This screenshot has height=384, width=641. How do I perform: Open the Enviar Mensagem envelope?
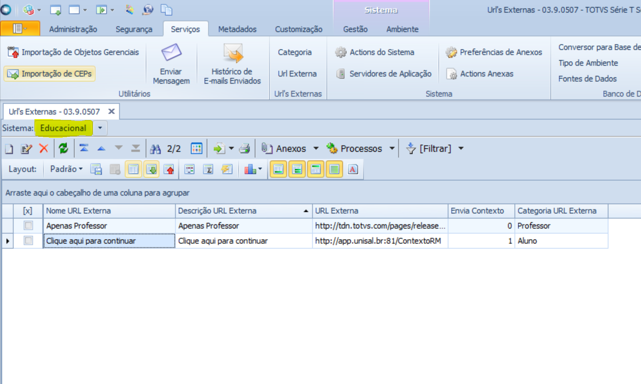point(171,64)
